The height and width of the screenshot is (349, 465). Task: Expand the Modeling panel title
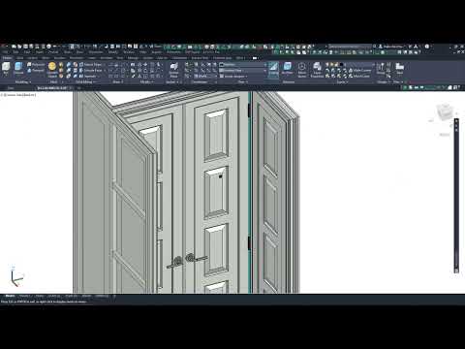pos(22,82)
